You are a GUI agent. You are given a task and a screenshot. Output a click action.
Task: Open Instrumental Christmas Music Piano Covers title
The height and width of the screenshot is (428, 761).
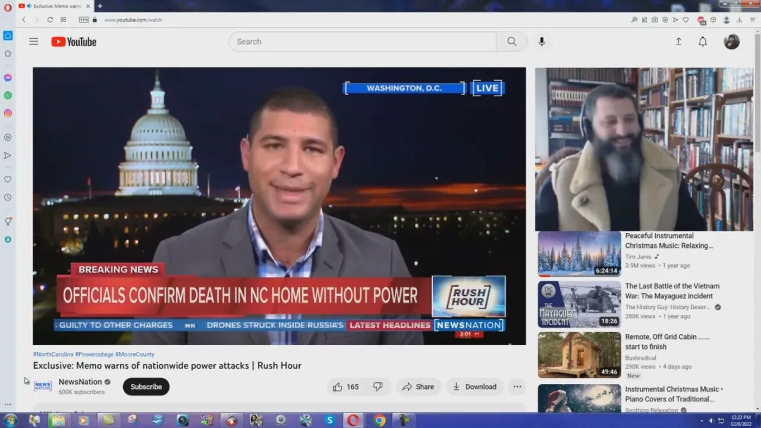(x=674, y=394)
